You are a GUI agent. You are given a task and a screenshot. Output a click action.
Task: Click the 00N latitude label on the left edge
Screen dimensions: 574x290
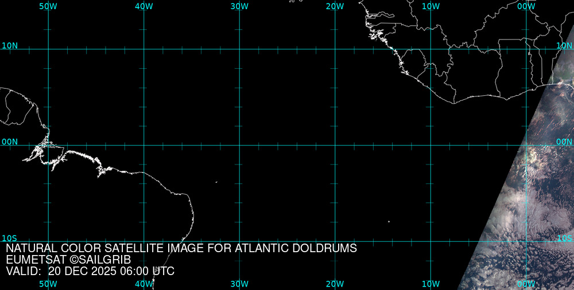click(x=9, y=142)
